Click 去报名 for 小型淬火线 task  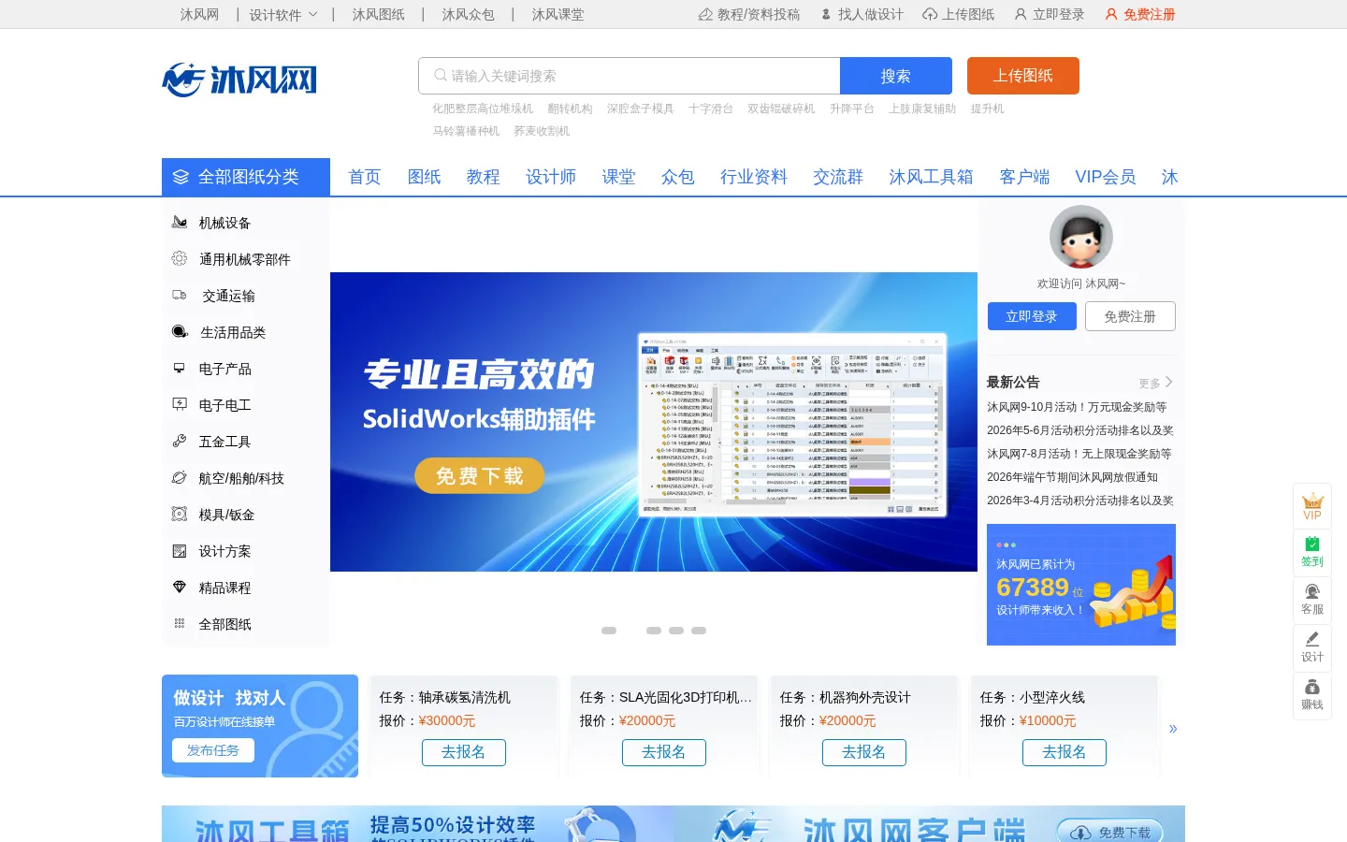(x=1065, y=752)
